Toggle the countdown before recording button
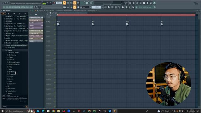The image size is (201, 113). tap(71, 3)
